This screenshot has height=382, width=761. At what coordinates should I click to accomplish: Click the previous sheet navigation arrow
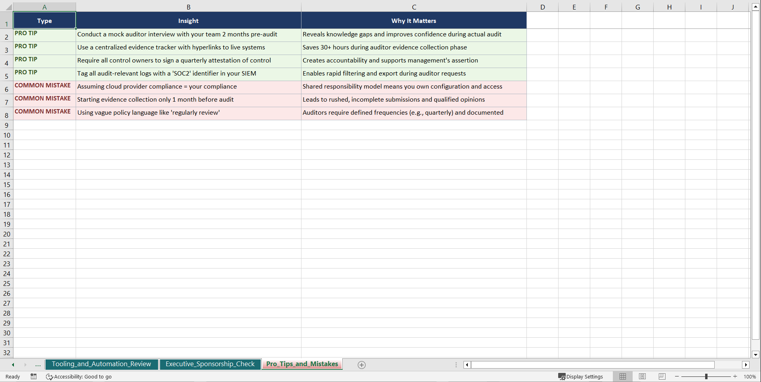(x=13, y=365)
